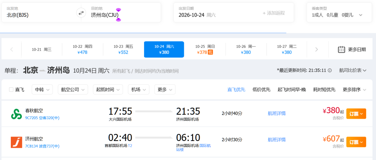Click the 大兴国际机场 departure airport
376x160 pixels.
click(x=120, y=119)
